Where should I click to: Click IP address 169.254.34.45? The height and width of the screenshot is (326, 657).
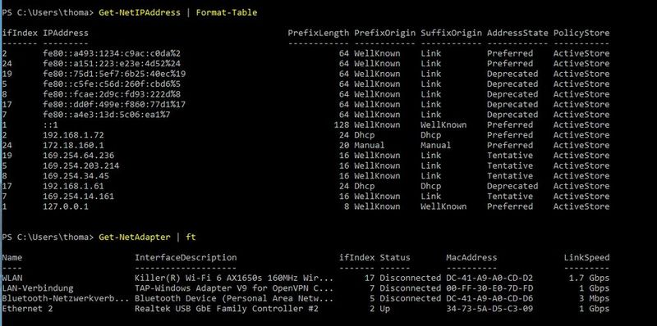[x=76, y=176]
